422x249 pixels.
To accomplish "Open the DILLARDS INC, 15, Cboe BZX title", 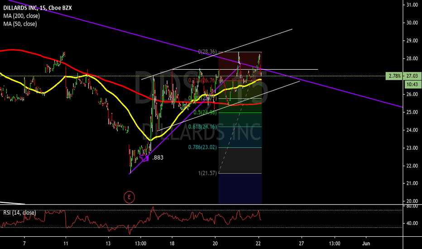I will [x=38, y=8].
